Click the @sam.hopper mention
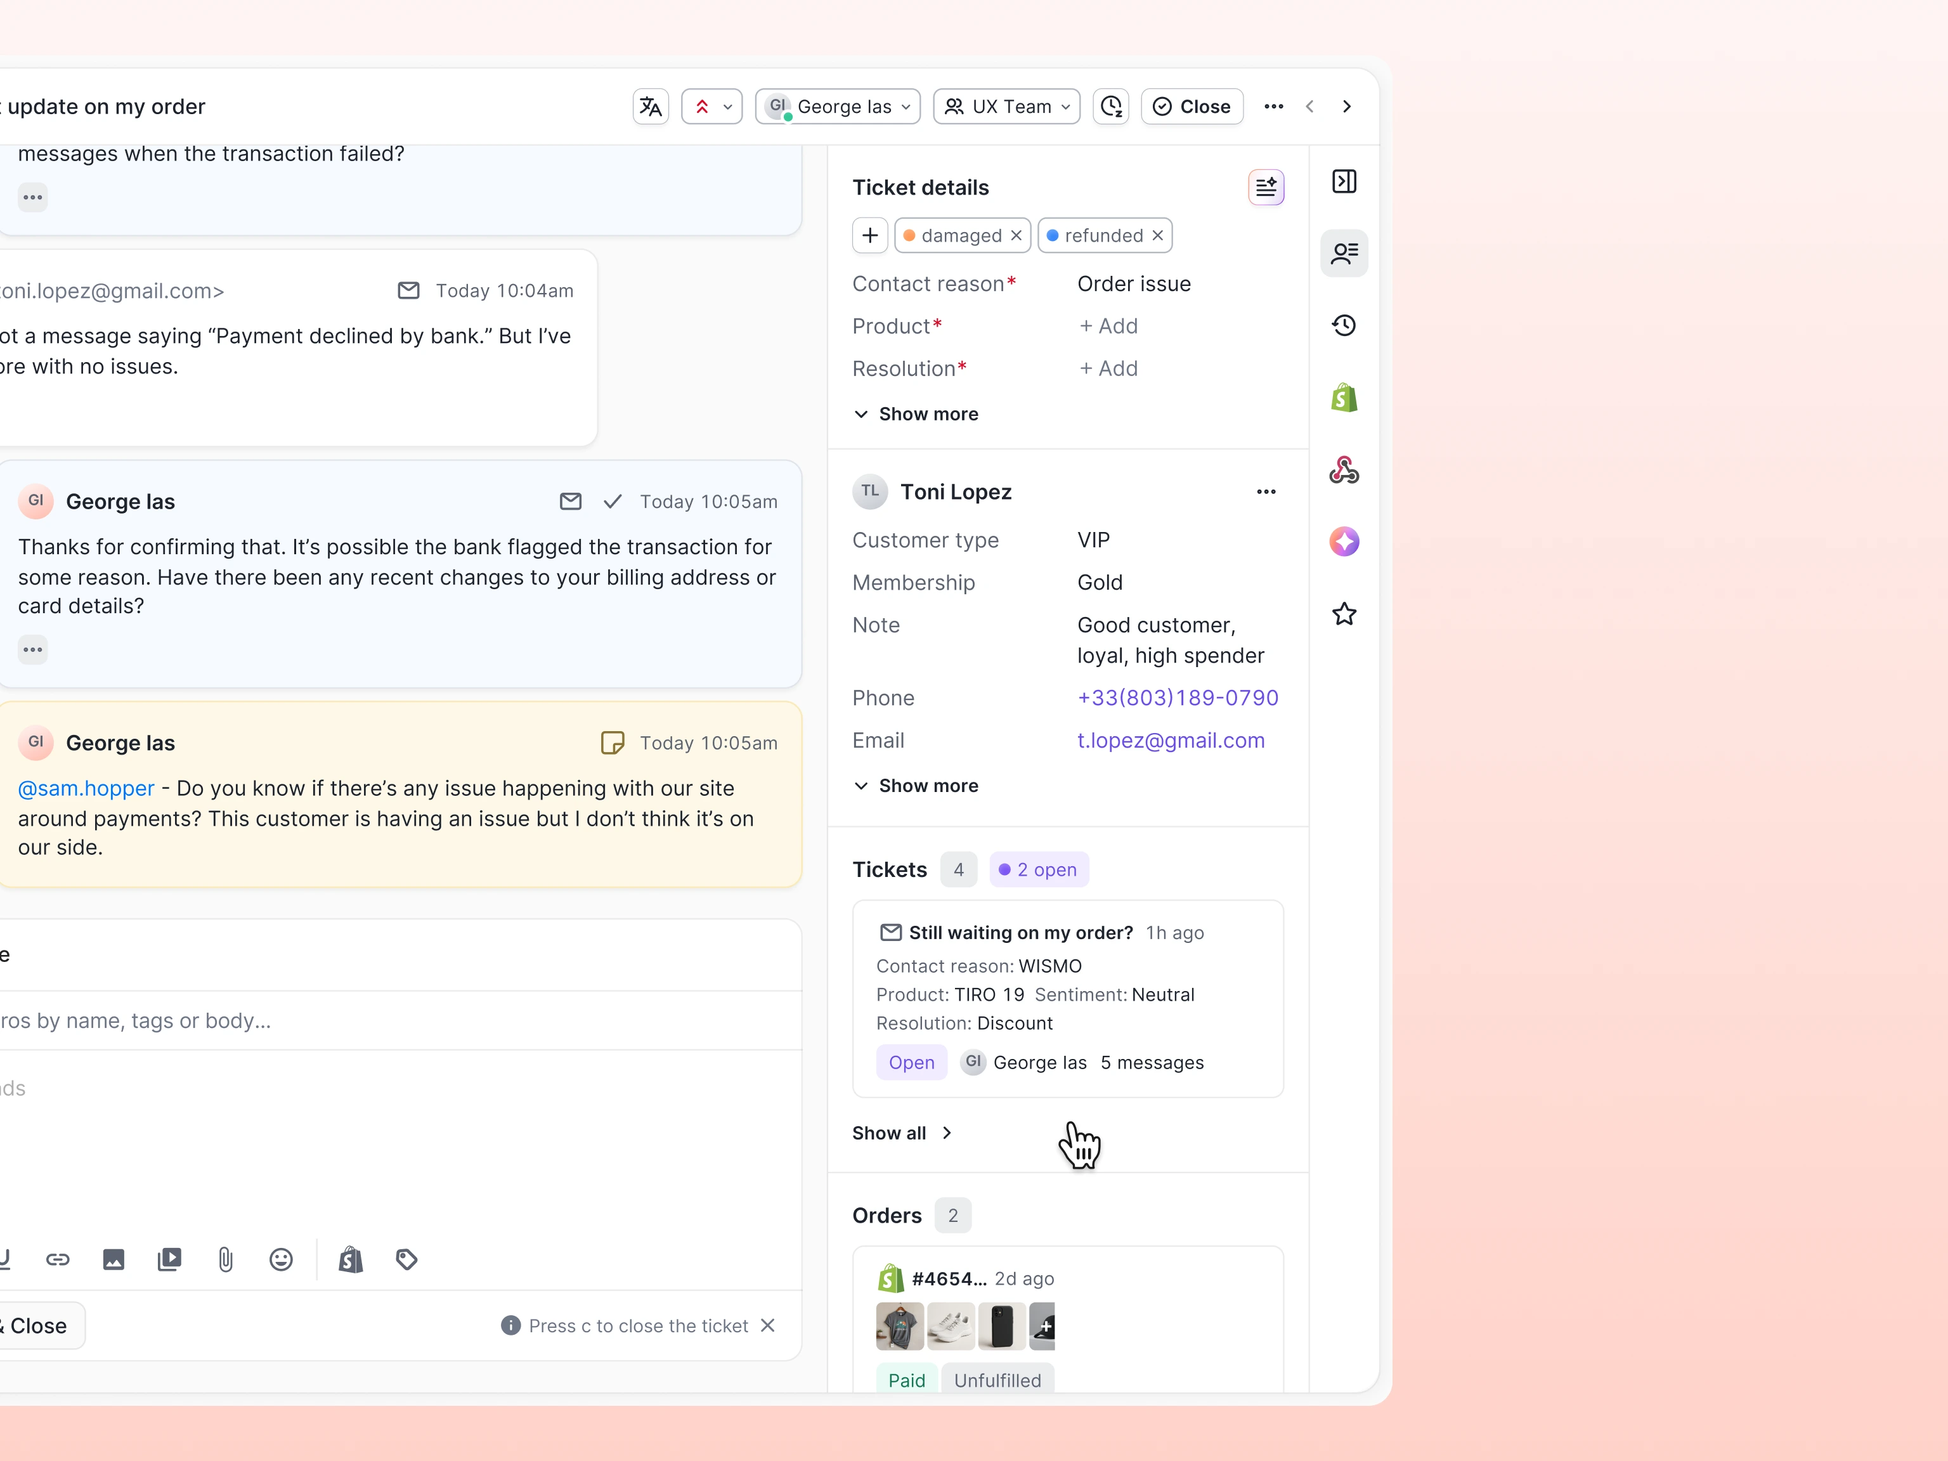1948x1461 pixels. click(x=86, y=788)
